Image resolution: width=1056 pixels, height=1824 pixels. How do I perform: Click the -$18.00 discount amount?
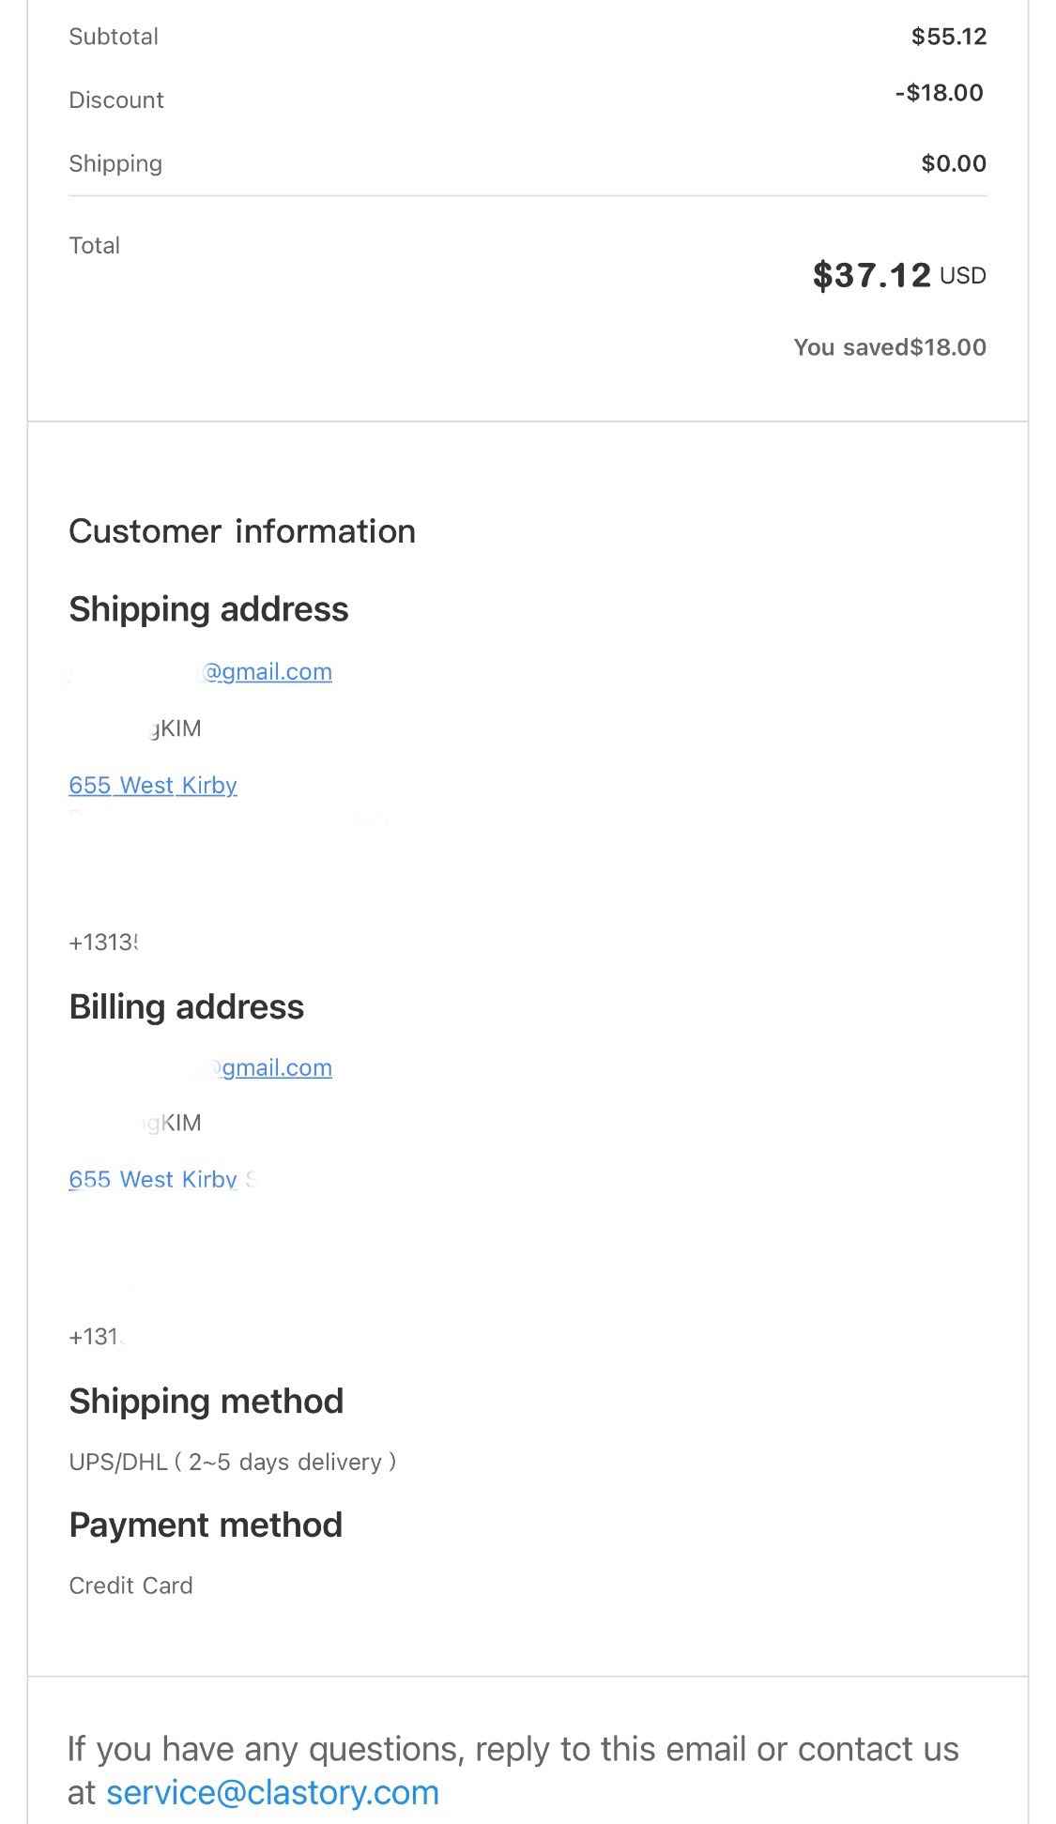(939, 93)
